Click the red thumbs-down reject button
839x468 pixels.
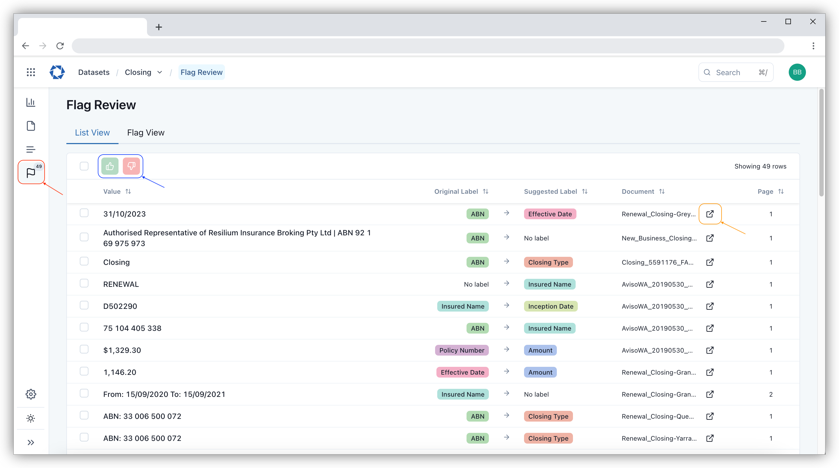tap(131, 166)
